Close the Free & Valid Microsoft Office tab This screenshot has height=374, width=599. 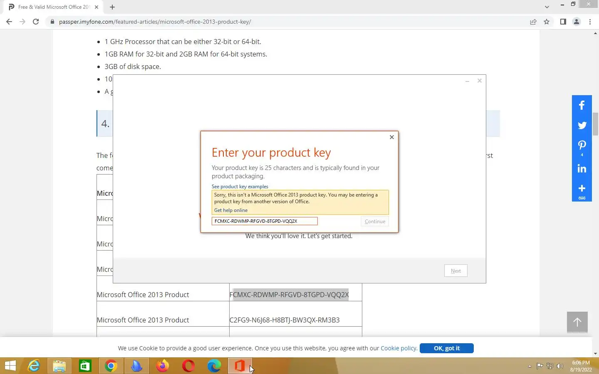[x=97, y=7]
